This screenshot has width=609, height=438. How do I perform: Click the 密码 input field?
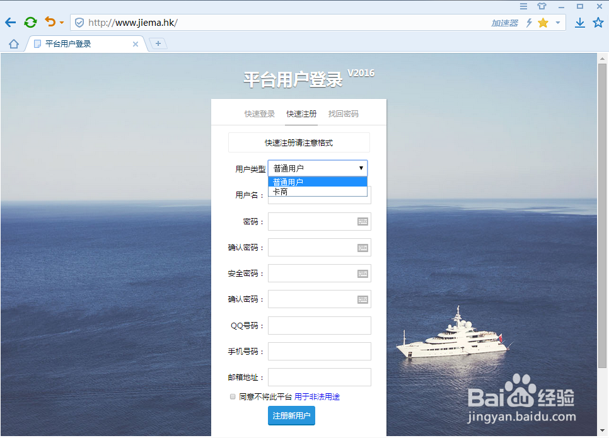(x=319, y=221)
